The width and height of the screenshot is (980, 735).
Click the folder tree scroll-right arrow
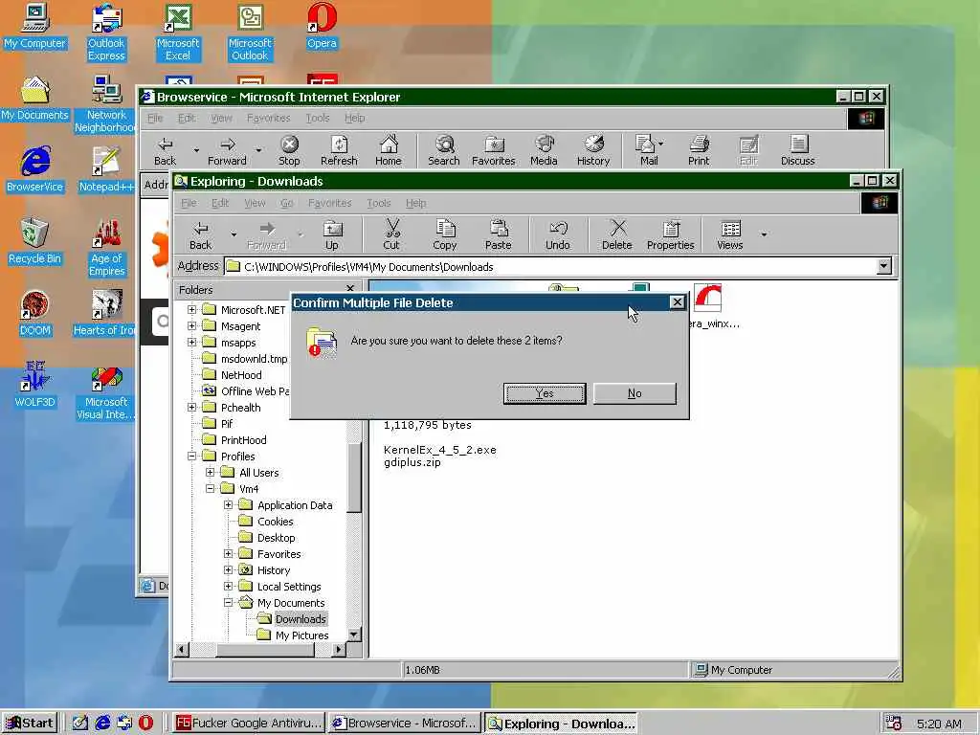tap(338, 650)
